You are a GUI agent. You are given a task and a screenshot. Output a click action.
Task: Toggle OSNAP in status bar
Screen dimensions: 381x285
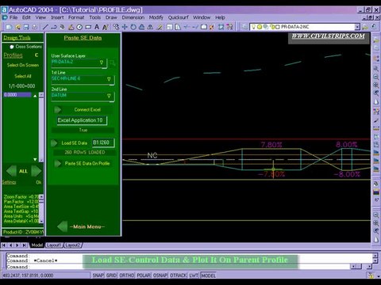tap(160, 275)
